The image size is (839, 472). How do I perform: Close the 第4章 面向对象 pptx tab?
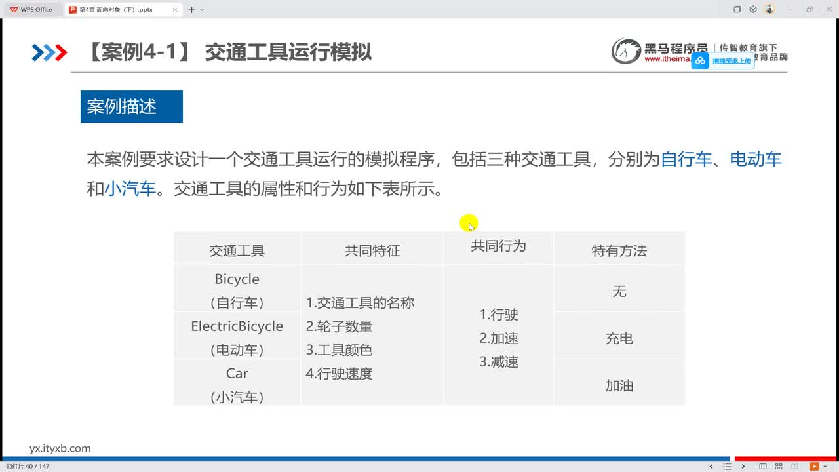click(x=175, y=10)
